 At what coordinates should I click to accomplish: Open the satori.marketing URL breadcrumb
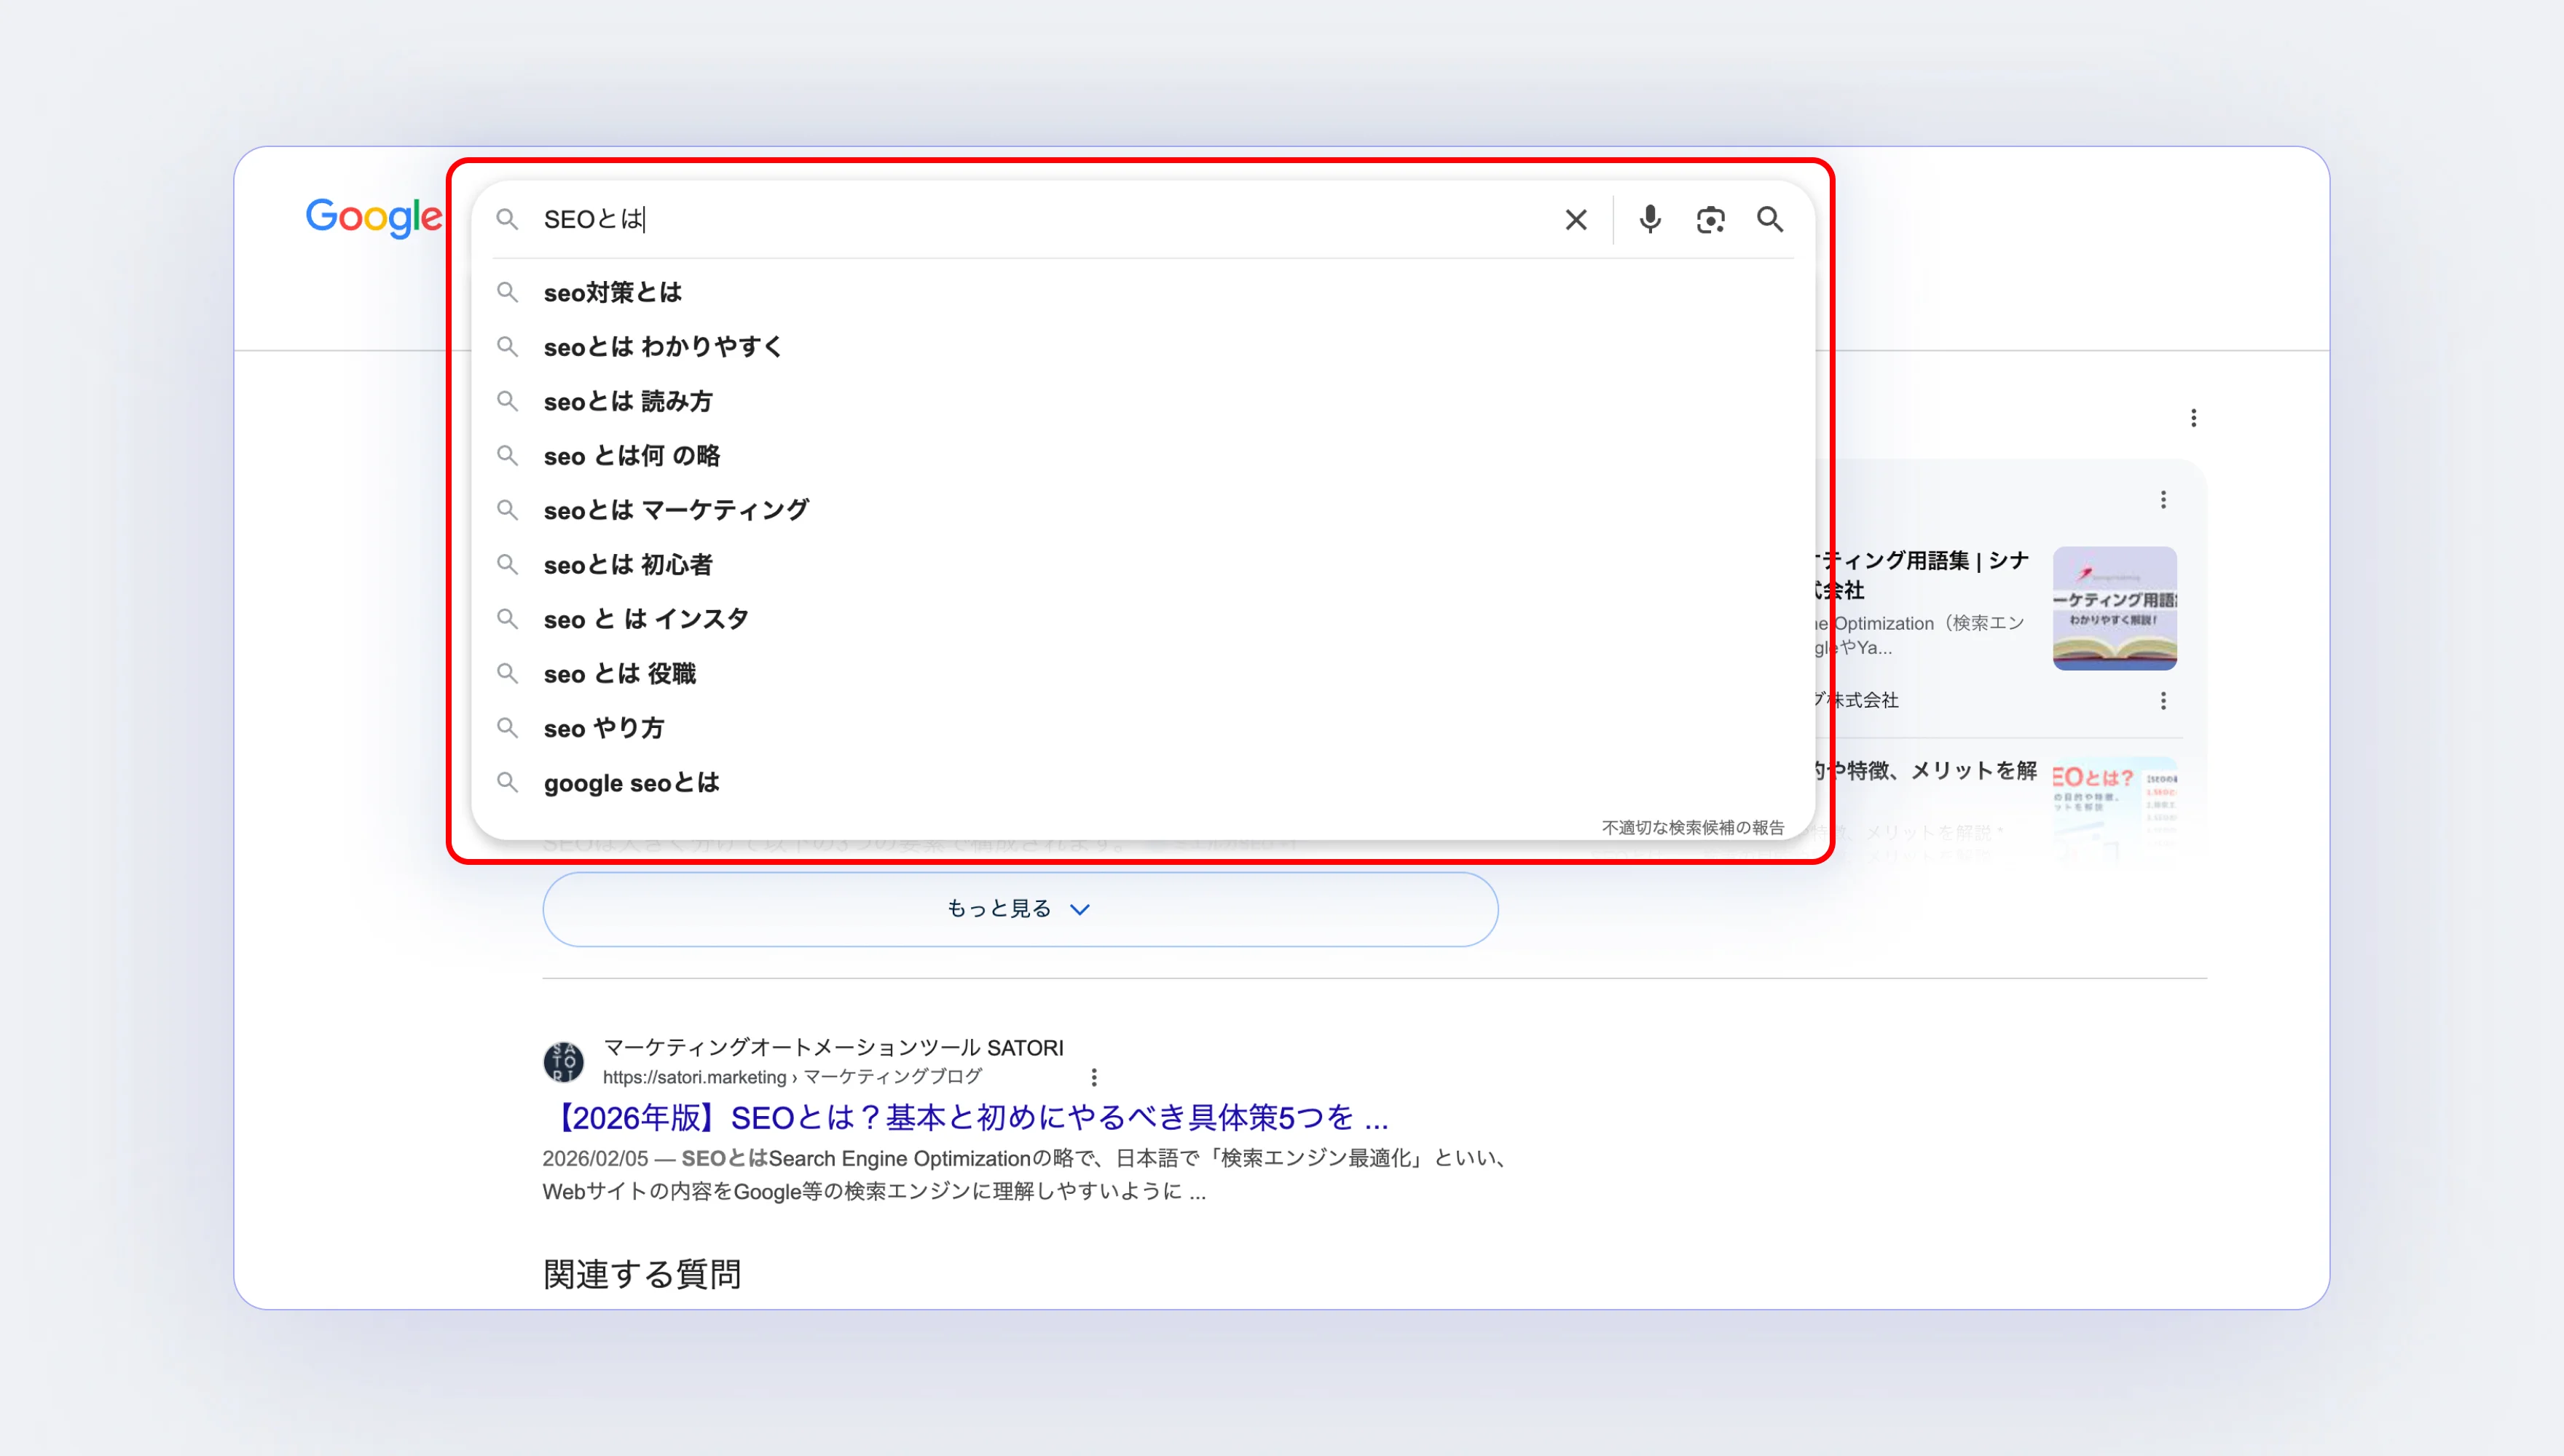tap(793, 1077)
